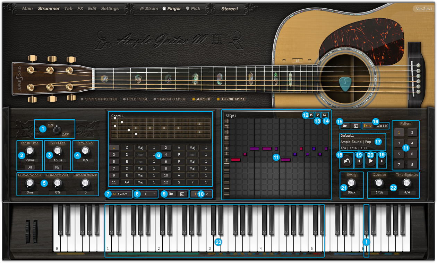Image resolution: width=437 pixels, height=263 pixels.
Task: Toggle the All button under Strum Time
Action: coord(30,167)
